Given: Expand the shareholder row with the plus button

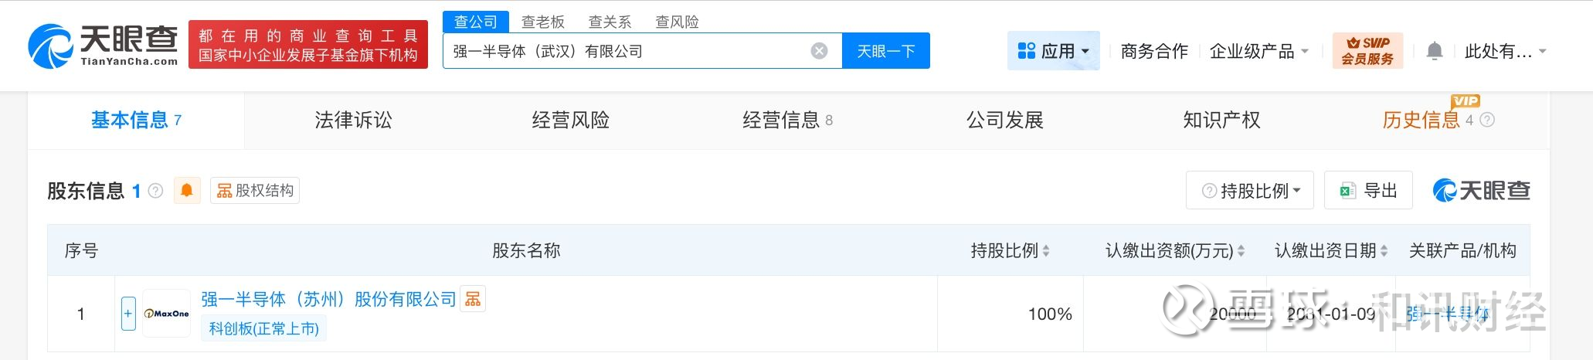Looking at the screenshot, I should pos(128,314).
